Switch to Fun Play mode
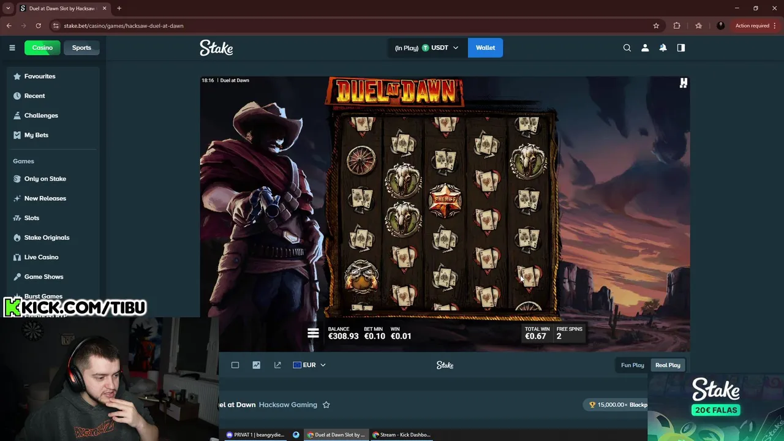The height and width of the screenshot is (441, 784). pos(633,365)
